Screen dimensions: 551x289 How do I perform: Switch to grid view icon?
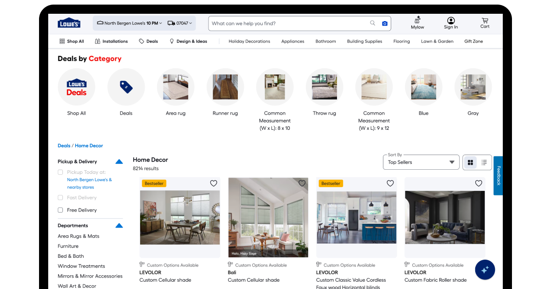tap(470, 162)
